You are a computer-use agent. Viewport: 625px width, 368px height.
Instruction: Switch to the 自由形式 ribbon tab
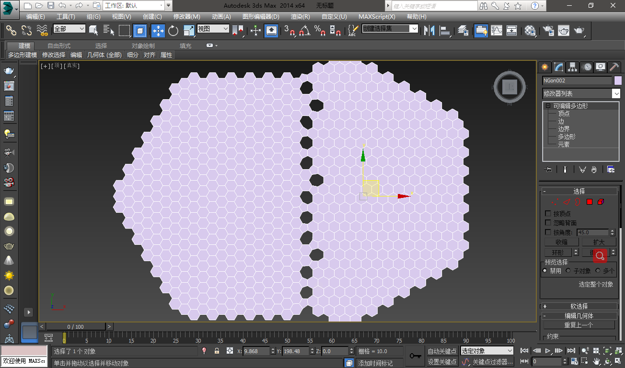coord(59,46)
